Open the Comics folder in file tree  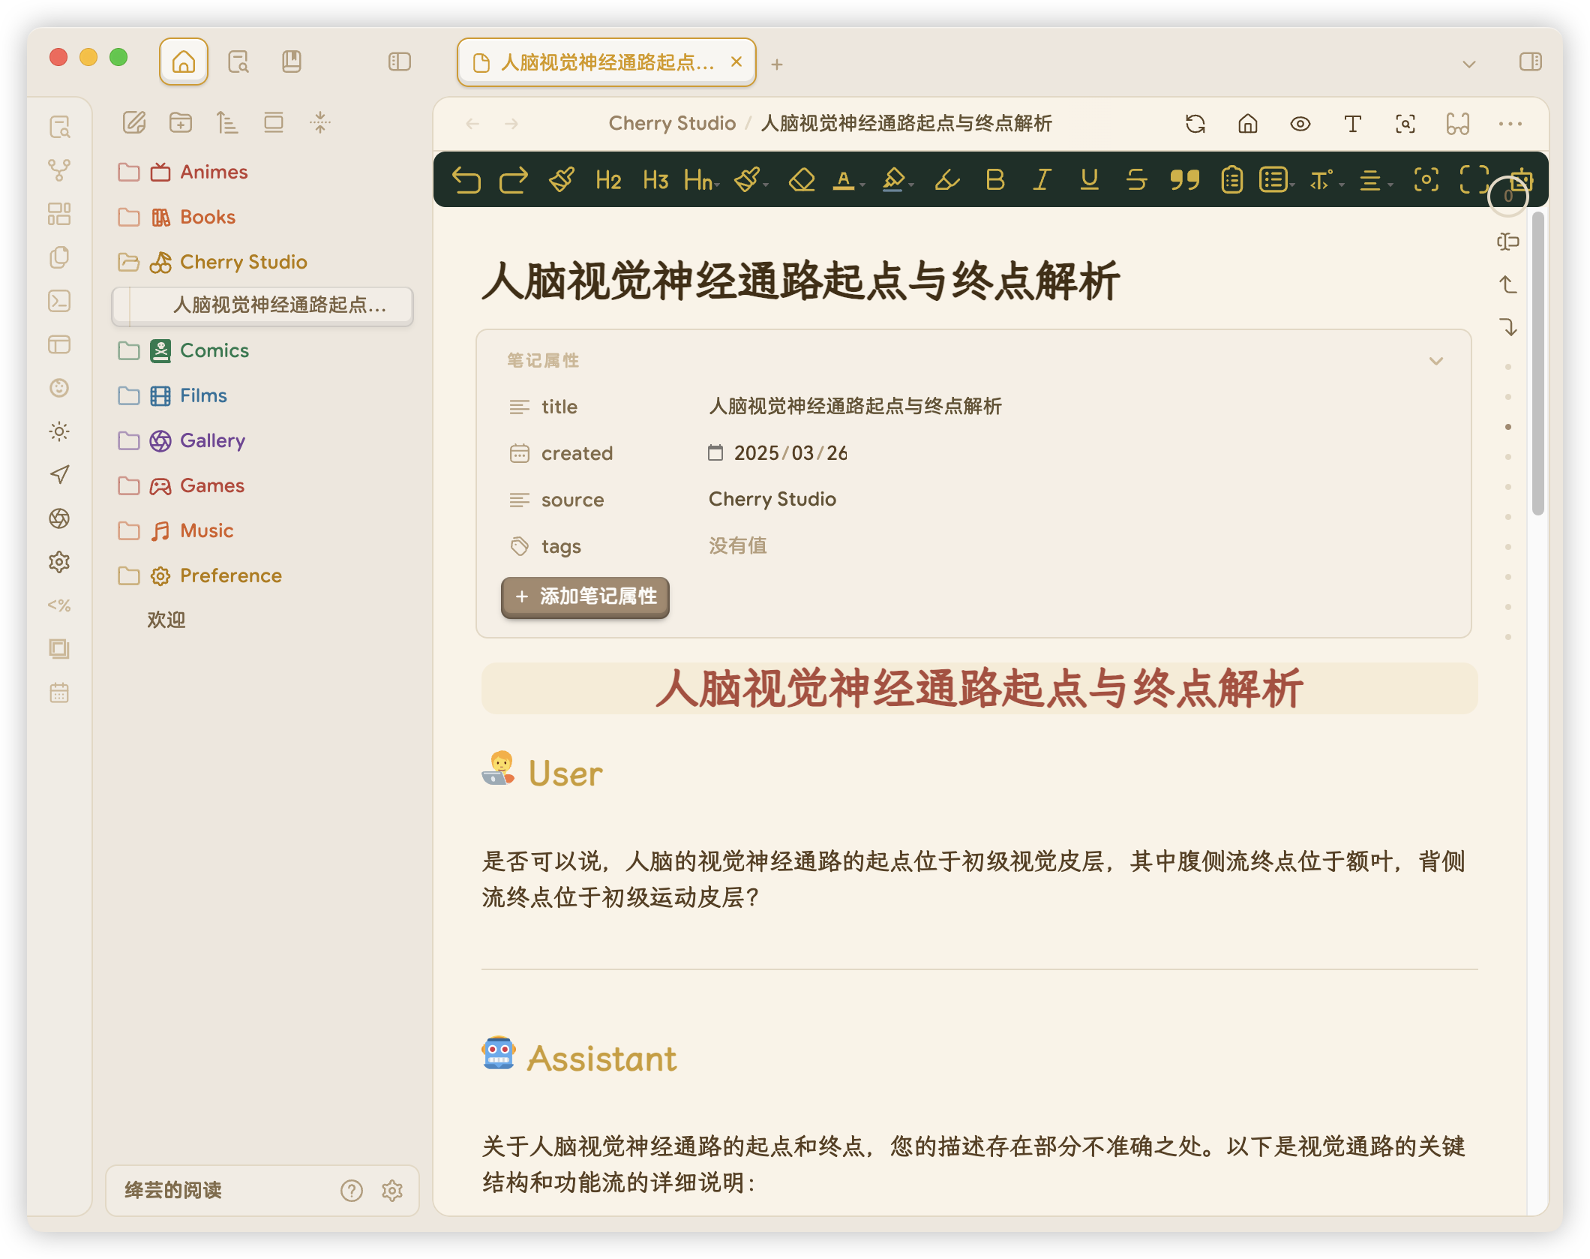click(214, 350)
